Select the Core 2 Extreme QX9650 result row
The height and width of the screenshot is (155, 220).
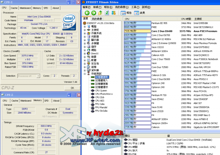point(172,43)
